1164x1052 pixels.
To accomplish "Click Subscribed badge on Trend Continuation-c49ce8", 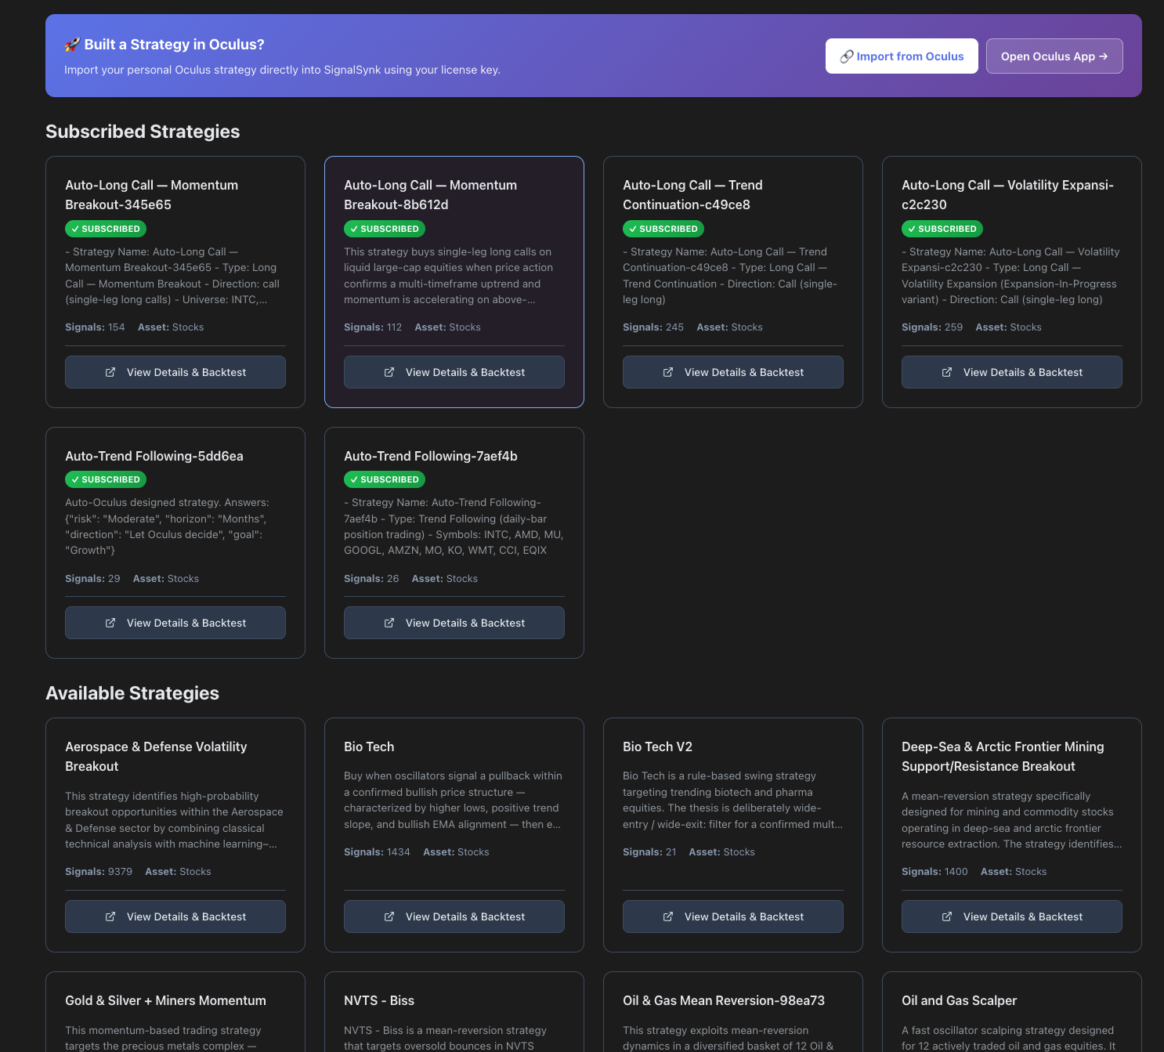I will [x=663, y=229].
